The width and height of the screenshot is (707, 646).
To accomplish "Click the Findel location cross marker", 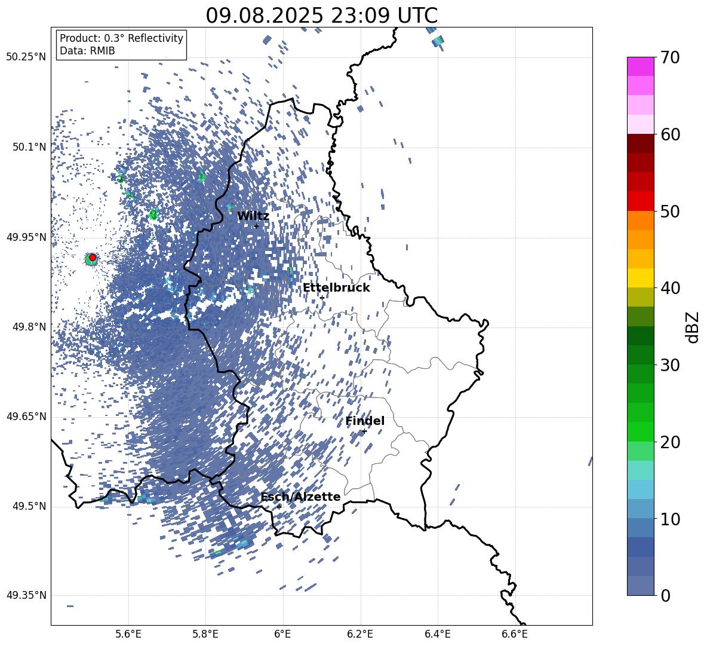I will click(x=365, y=431).
